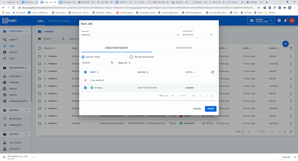Click the CANCEL button
Viewport: 298px width, 161px height.
click(197, 109)
